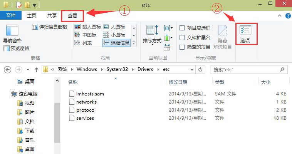Go up one folder level
292x154 pixels.
point(37,70)
